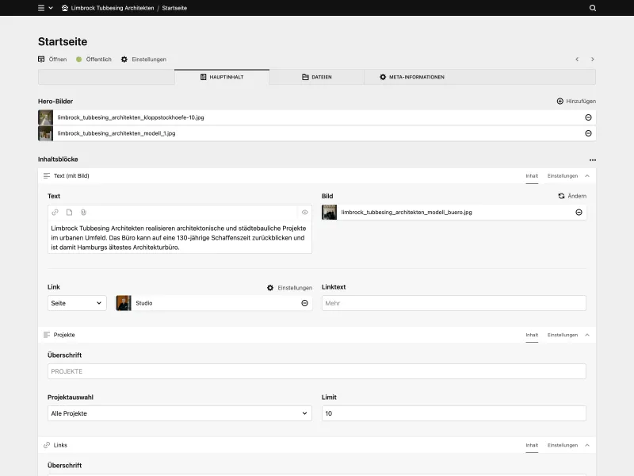Open the Einstellungen tab of the Text block
634x476 pixels.
coord(563,175)
